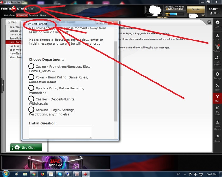This screenshot has height=177, width=222.
Task: Expand left collapsed panel arrow
Action: pos(3,85)
